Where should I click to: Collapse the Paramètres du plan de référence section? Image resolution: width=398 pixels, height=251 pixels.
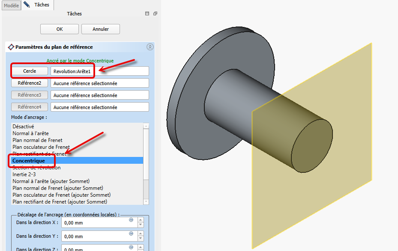click(x=150, y=47)
